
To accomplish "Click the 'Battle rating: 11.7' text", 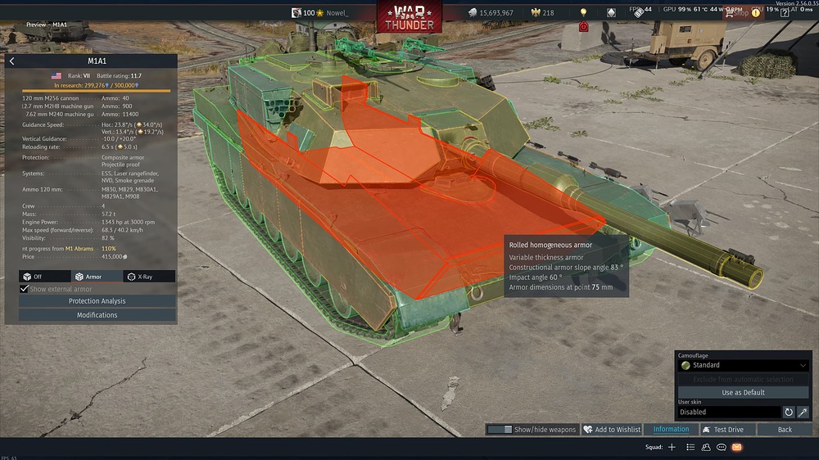I will click(119, 75).
